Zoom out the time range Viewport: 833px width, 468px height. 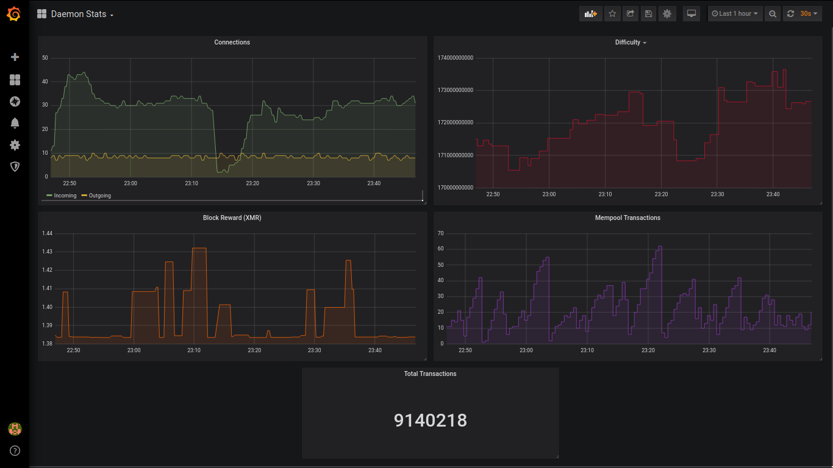point(773,13)
